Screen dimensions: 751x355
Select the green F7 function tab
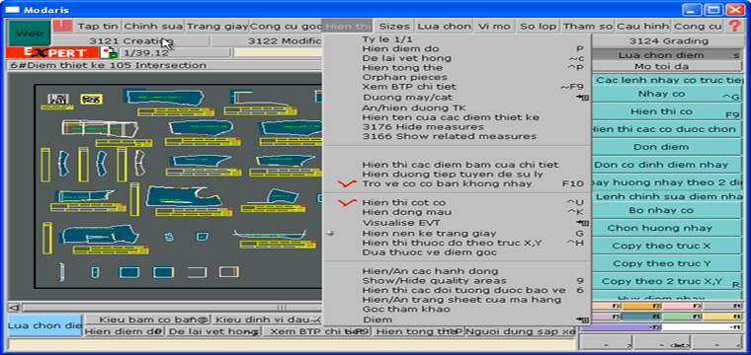pyautogui.click(x=681, y=317)
